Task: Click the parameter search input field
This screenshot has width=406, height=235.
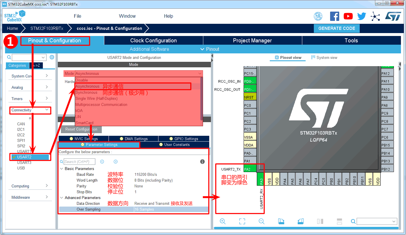Action: click(x=79, y=162)
